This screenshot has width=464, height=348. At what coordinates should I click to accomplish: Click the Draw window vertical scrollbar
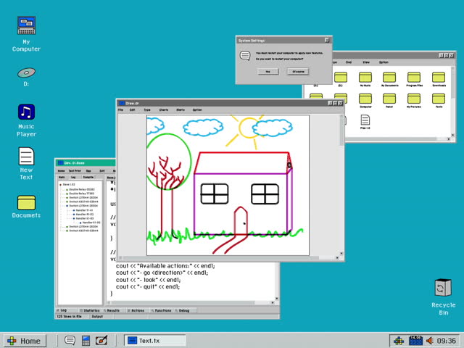(341, 181)
